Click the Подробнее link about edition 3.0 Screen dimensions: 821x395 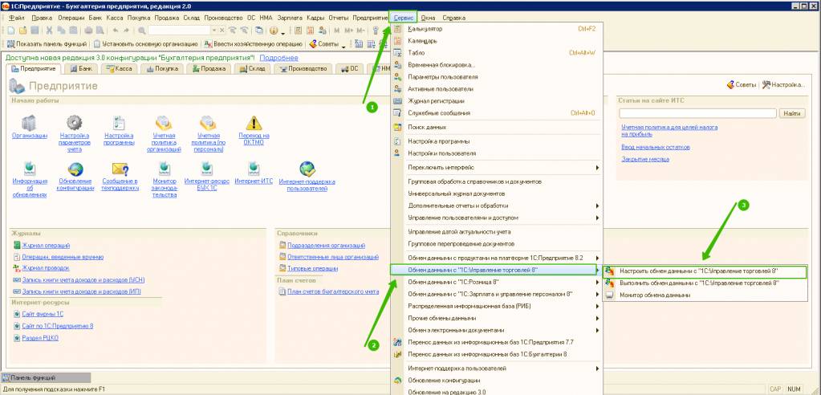click(x=278, y=58)
